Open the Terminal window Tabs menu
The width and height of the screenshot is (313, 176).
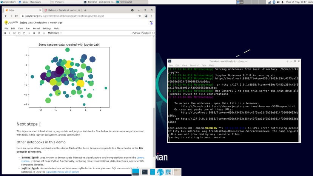click(x=204, y=65)
